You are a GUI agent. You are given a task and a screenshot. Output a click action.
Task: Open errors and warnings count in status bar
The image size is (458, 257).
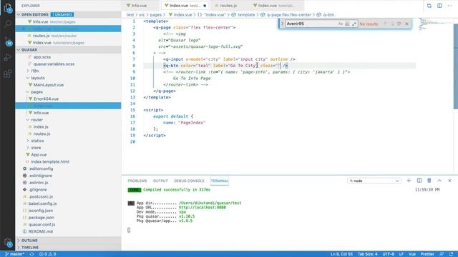point(48,254)
